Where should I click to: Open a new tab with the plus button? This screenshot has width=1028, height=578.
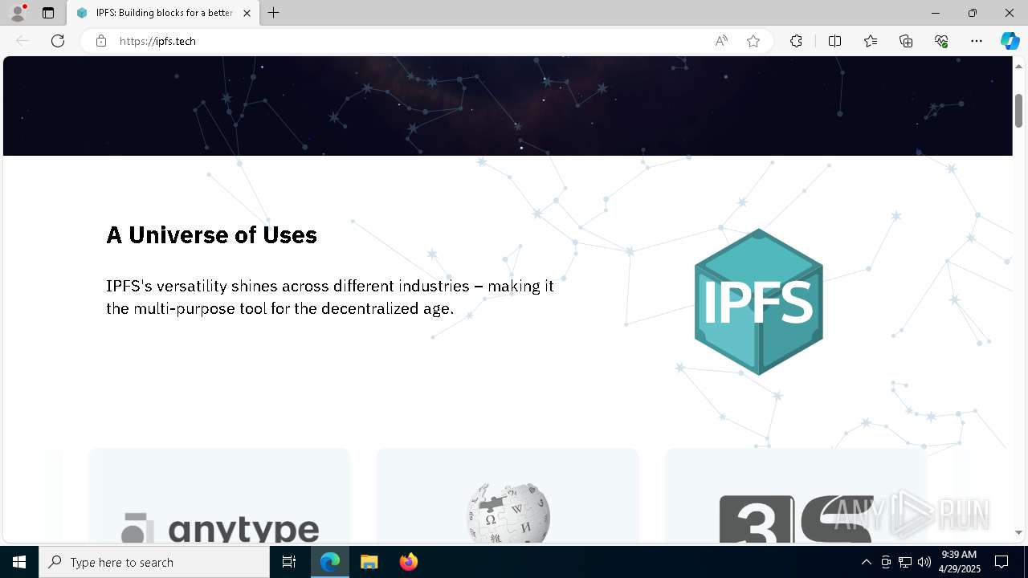274,13
